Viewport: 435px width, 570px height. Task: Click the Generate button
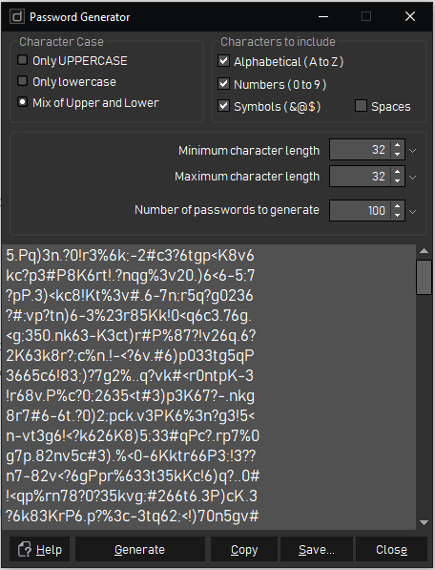tap(140, 550)
